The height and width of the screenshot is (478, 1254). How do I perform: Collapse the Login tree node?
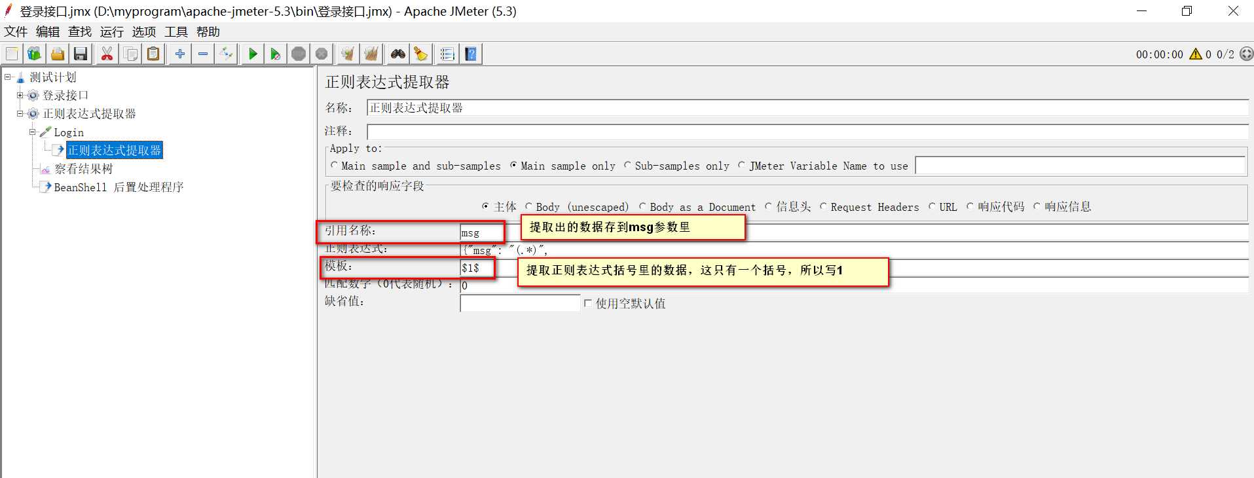point(33,132)
